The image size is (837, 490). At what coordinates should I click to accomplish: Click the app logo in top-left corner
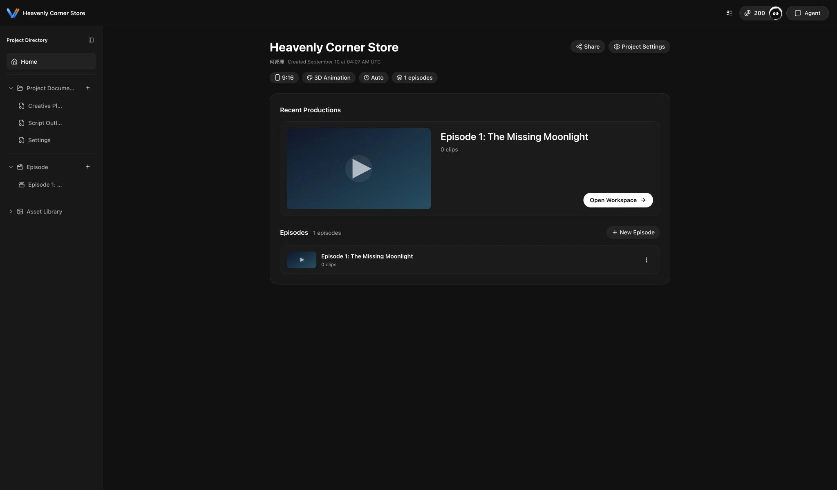click(x=13, y=13)
